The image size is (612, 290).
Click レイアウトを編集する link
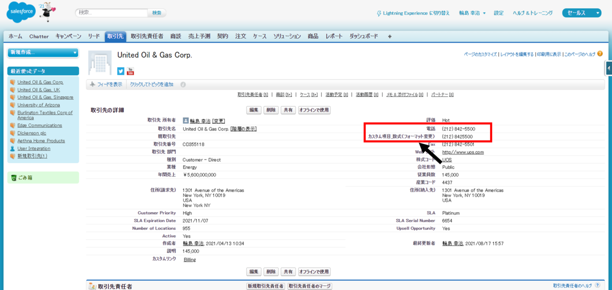517,54
